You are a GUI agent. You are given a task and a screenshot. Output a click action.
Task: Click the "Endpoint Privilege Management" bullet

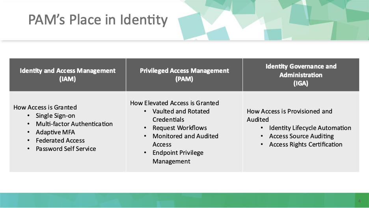[178, 157]
